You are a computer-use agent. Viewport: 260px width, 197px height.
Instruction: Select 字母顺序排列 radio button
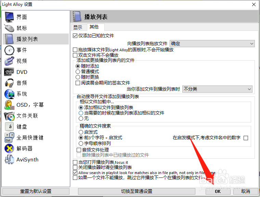[81, 143]
